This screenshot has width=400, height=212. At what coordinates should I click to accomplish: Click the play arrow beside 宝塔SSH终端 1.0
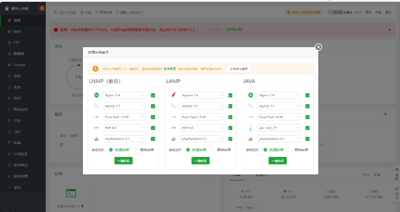[x=83, y=206]
